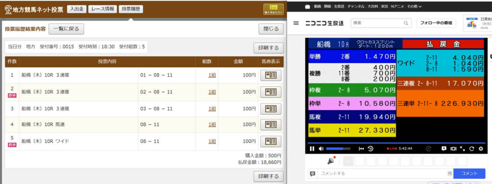Switch the player to theater mode
492x184 pixels.
click(453, 149)
